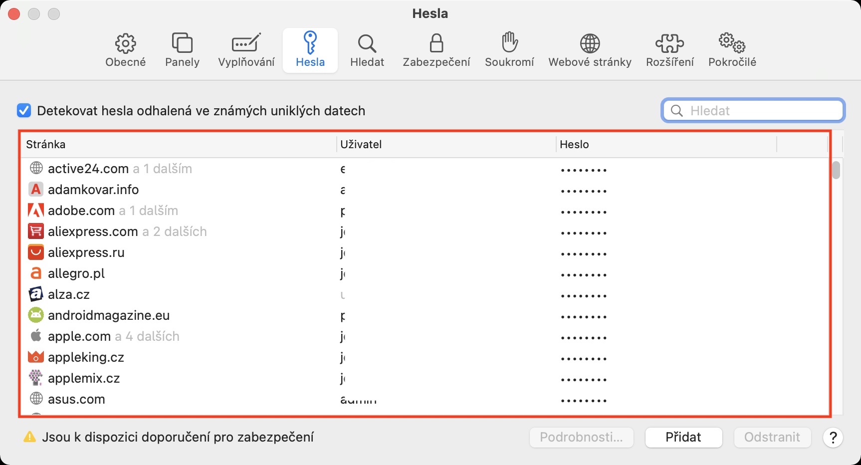Select the apple.com password entry row
This screenshot has height=465, width=861.
(x=200, y=336)
